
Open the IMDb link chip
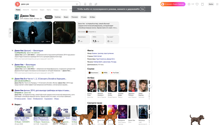(x=104, y=73)
